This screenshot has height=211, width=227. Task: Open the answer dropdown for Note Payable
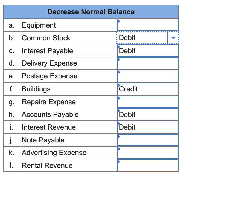[148, 140]
